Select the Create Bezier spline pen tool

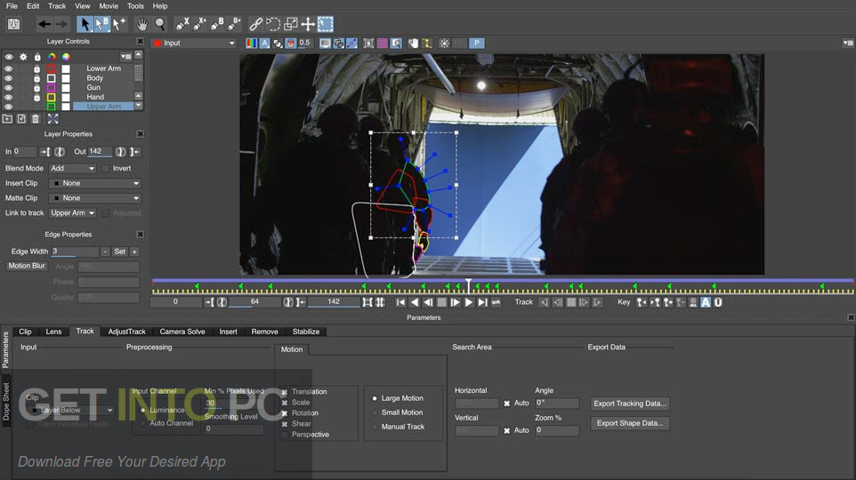(x=217, y=24)
